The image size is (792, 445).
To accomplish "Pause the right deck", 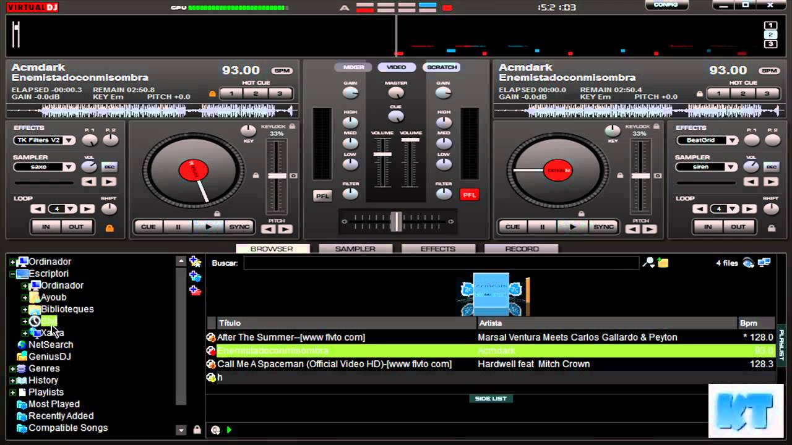I will (x=543, y=227).
